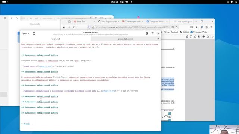
Task: Close the presentation.md tab
Action: 158,39
